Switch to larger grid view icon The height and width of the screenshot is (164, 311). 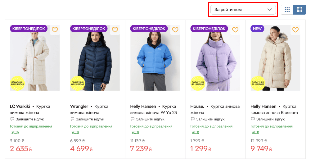pos(287,10)
